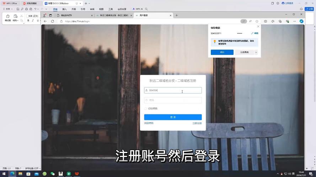Viewport: 316px width, 177px height.
Task: Click the WPS sign in button
Action: [x=288, y=4]
